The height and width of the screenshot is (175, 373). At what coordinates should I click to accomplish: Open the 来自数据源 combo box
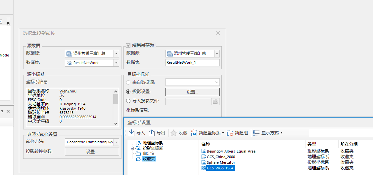coord(192,83)
